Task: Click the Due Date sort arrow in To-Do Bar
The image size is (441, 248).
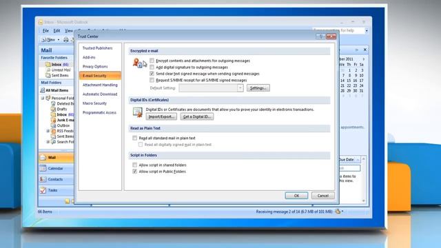Action: (x=358, y=160)
